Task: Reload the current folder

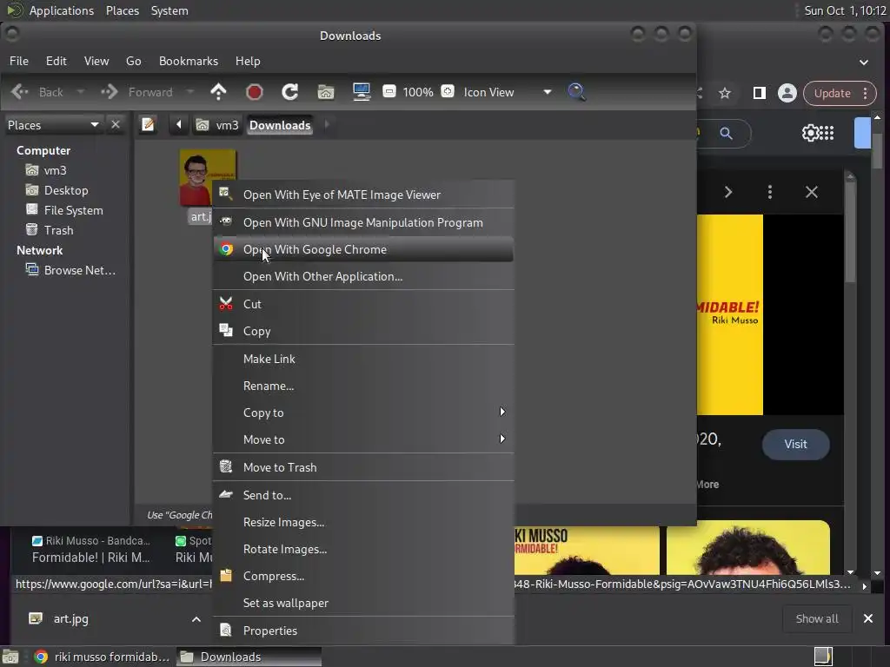Action: pos(290,92)
